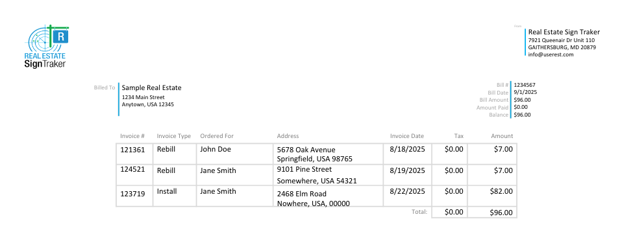This screenshot has height=243, width=633.
Task: Click the 5678 Oak Avenue address cell
Action: 329,154
